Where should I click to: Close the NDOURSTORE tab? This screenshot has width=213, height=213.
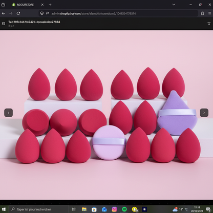tap(42, 5)
